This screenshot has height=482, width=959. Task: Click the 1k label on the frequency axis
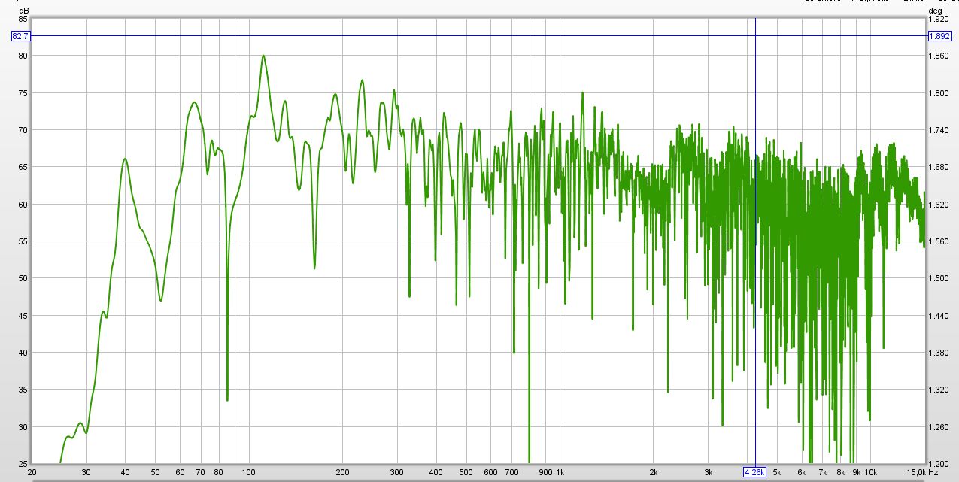point(560,472)
